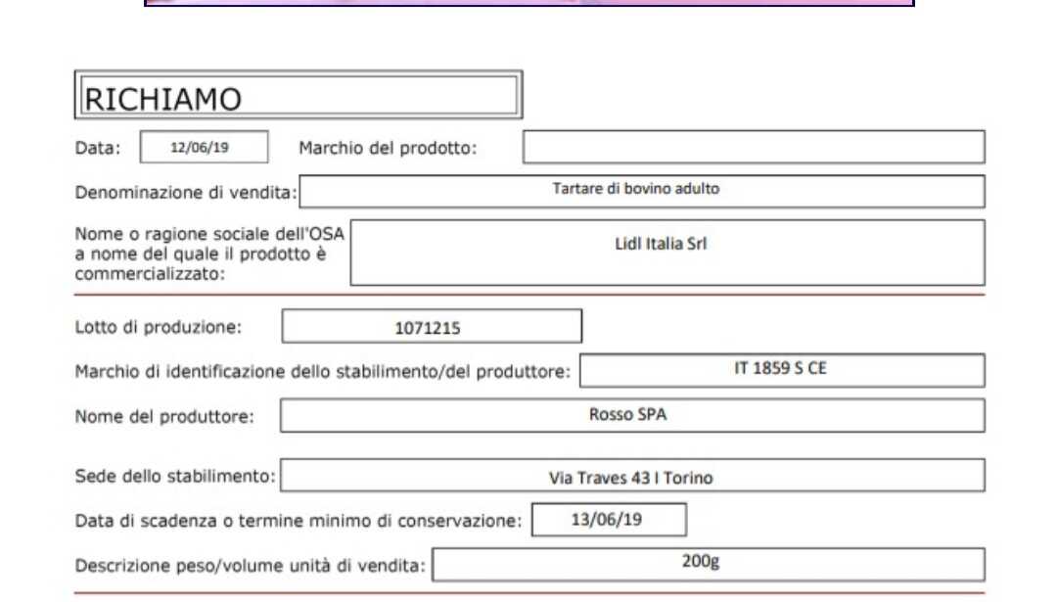Screen dimensions: 1057x602
Task: Click the "Nome o ragione sociale dell'OSA" label
Action: (207, 235)
